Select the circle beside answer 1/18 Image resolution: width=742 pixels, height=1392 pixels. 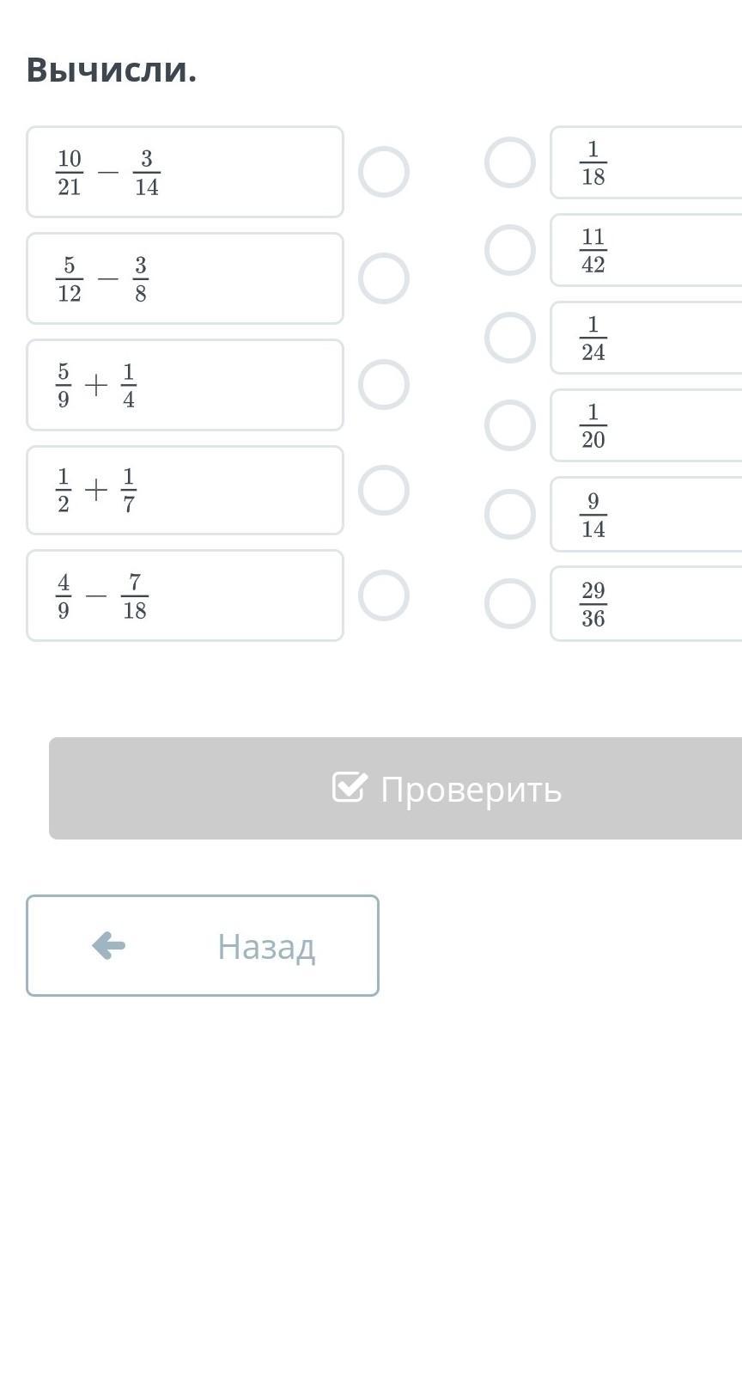pos(510,162)
